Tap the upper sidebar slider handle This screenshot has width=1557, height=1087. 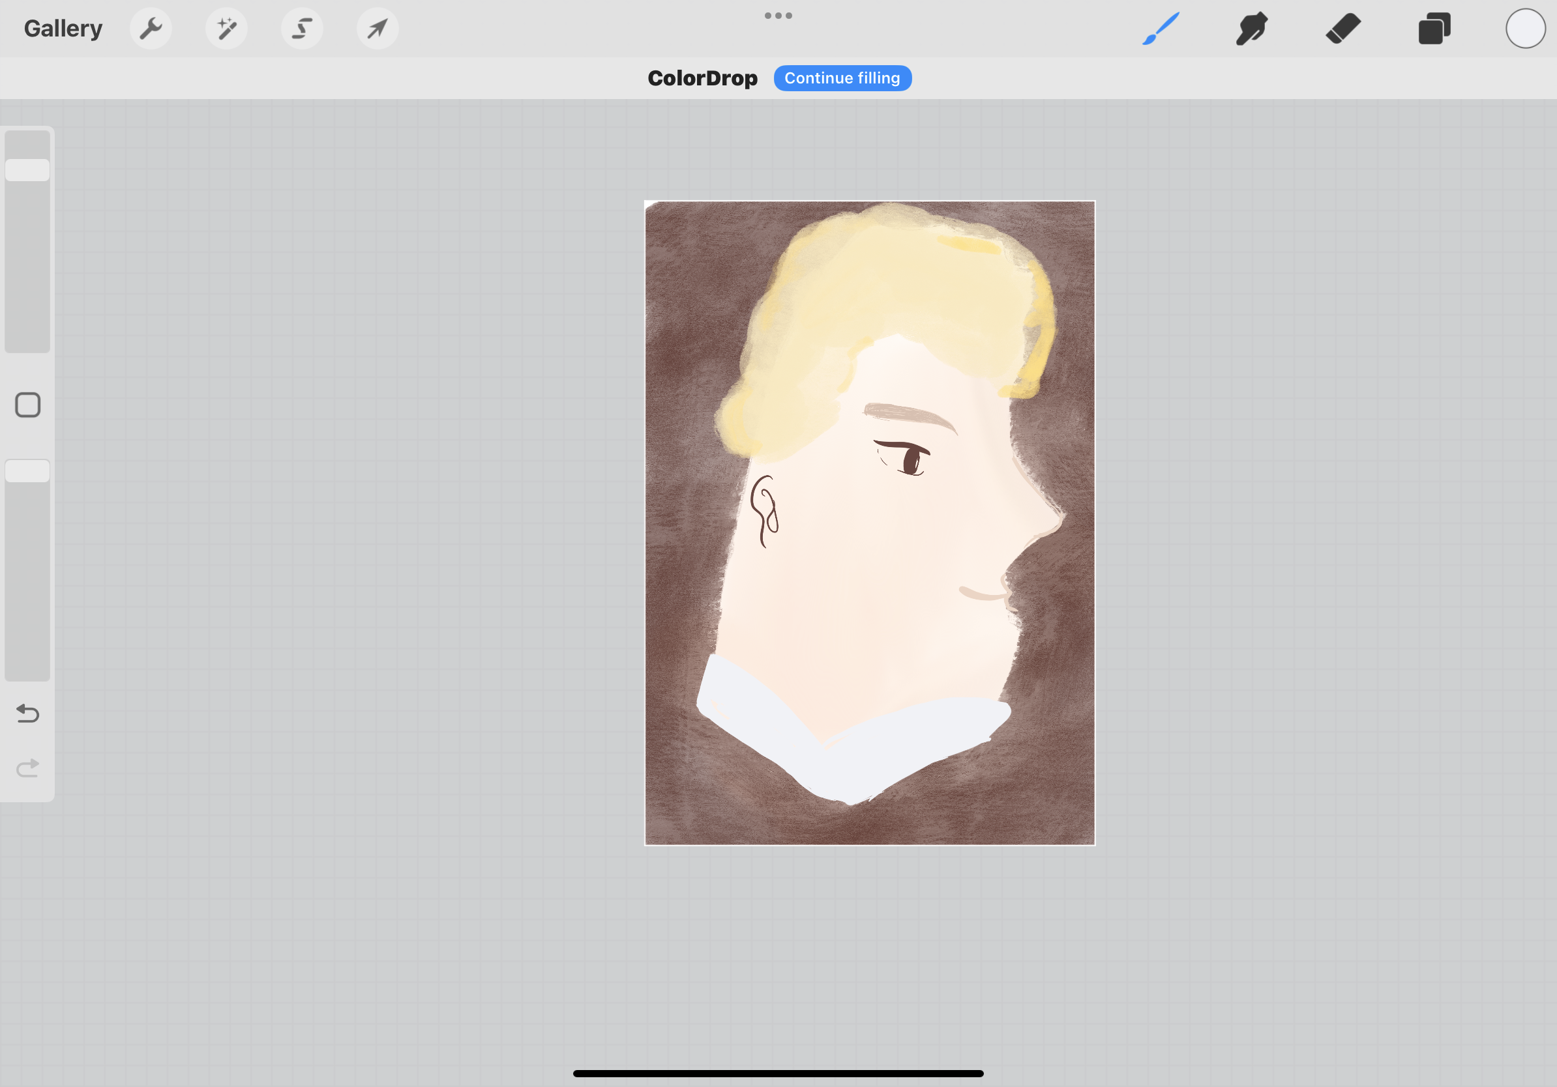[x=27, y=169]
